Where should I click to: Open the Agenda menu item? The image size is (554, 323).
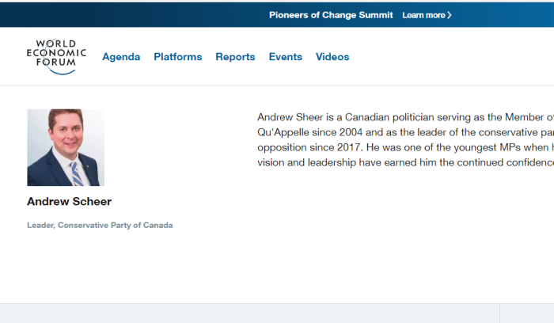click(x=121, y=57)
